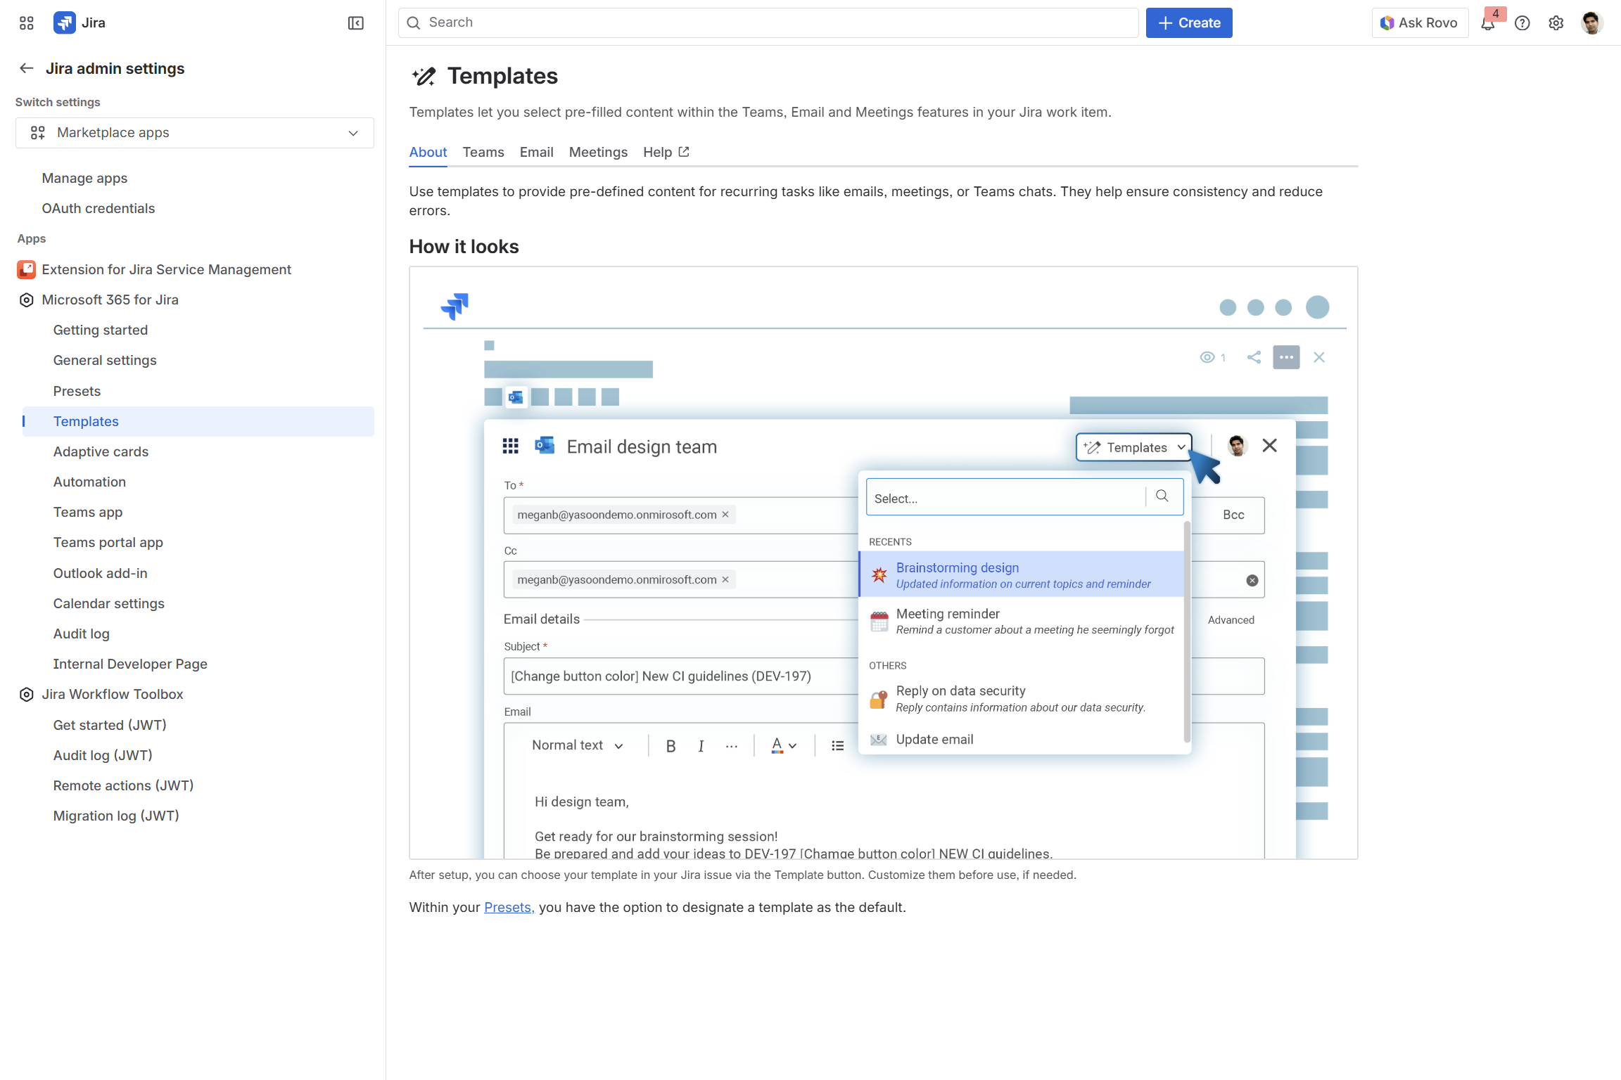Click the Search input field
Image resolution: width=1621 pixels, height=1080 pixels.
click(768, 22)
